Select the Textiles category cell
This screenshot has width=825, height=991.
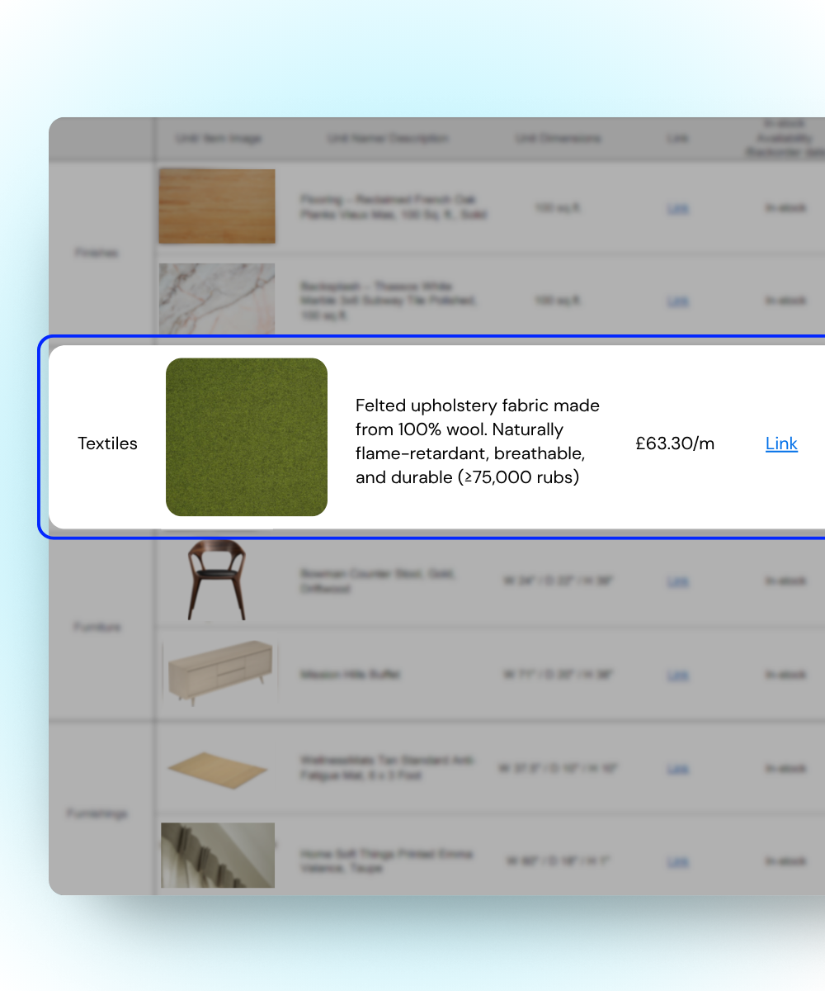107,443
